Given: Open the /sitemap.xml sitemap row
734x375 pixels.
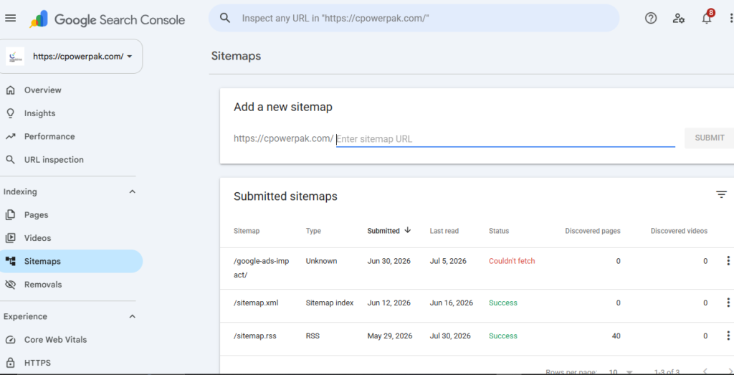Looking at the screenshot, I should pos(477,305).
